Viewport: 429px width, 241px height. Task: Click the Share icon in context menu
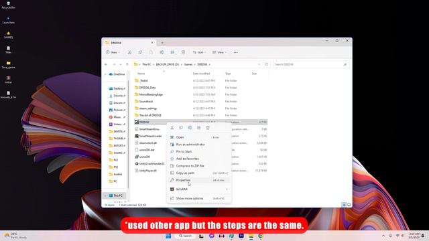click(x=199, y=128)
